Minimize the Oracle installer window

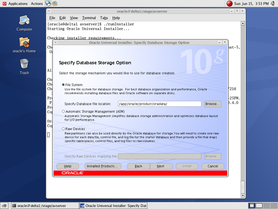coord(219,42)
